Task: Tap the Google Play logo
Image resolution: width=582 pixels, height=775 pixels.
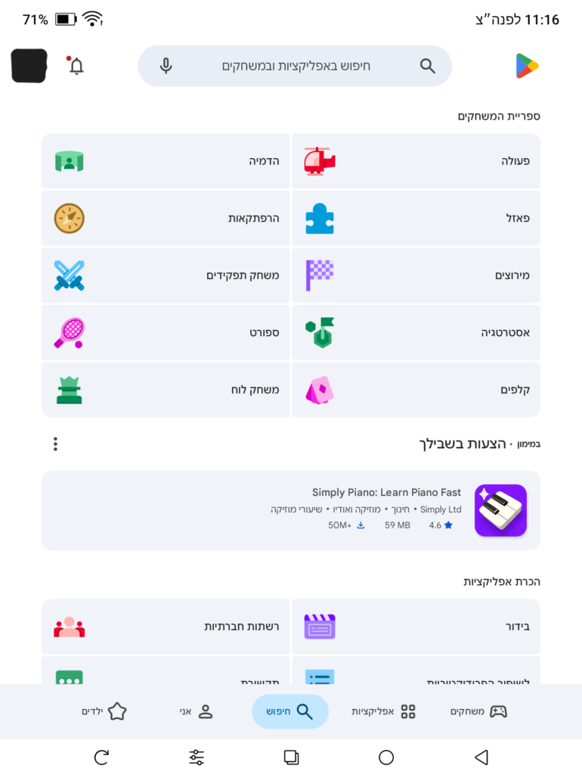Action: pos(527,66)
